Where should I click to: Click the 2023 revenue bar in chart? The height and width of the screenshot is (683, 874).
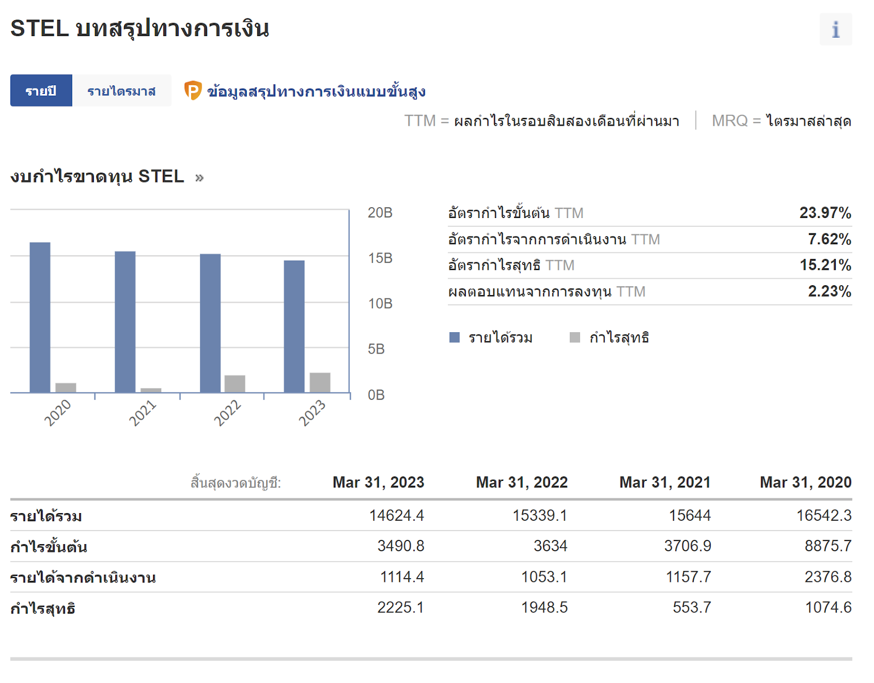(x=294, y=326)
